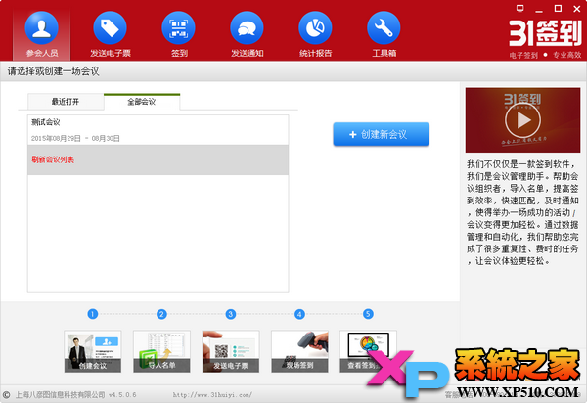The image size is (587, 403).
Task: Click the 上海八彦图信息科技有限公司 company name
Action: coord(61,395)
